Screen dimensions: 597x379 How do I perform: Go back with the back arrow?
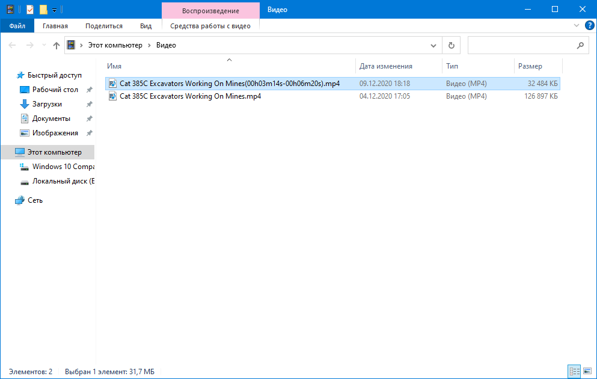pyautogui.click(x=12, y=45)
